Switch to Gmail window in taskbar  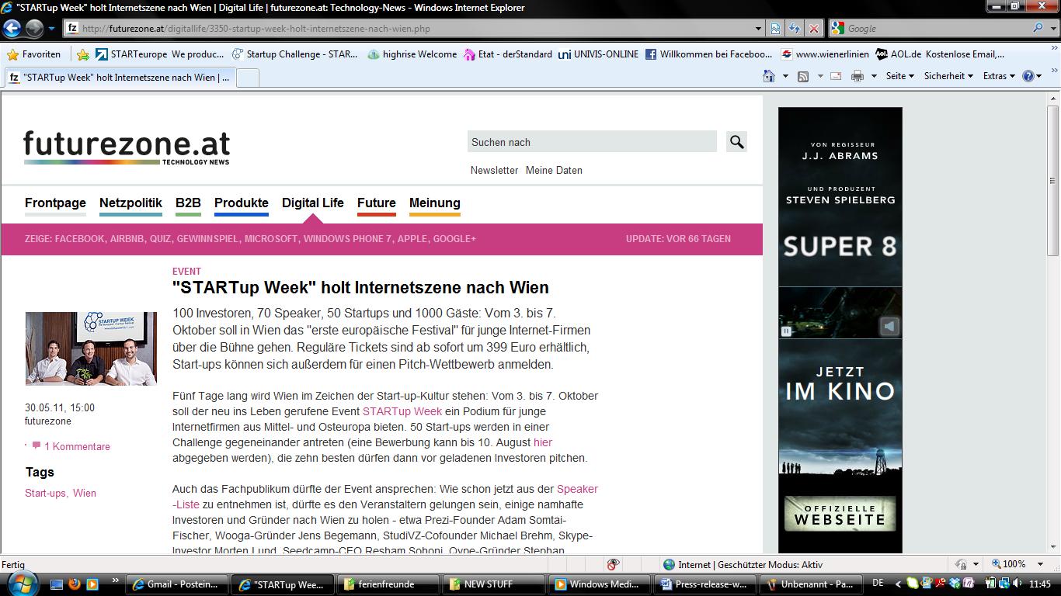tap(178, 584)
